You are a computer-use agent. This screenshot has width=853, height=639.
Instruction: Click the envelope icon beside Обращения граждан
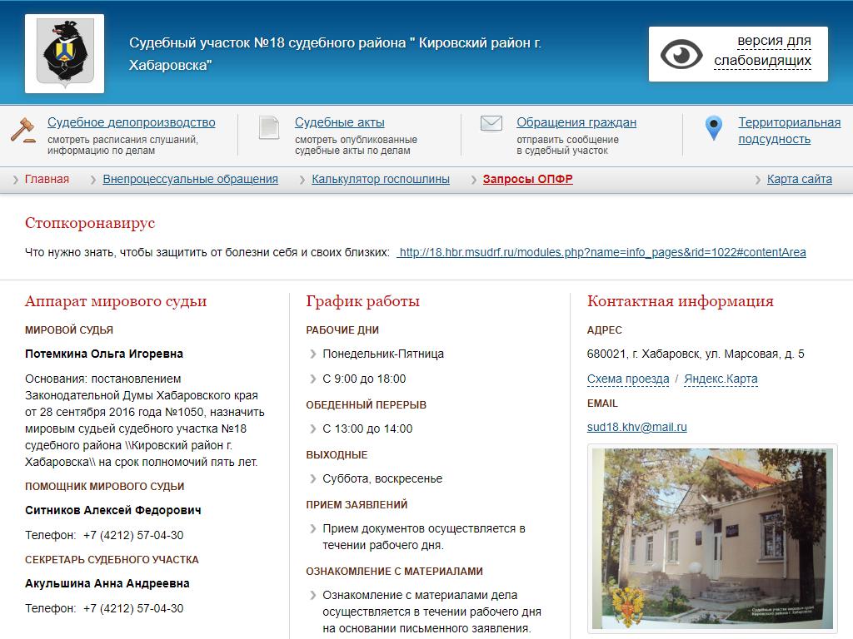491,124
